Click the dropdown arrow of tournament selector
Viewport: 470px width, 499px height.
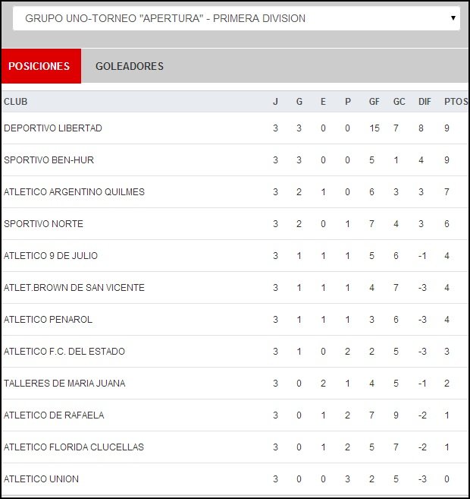point(453,17)
